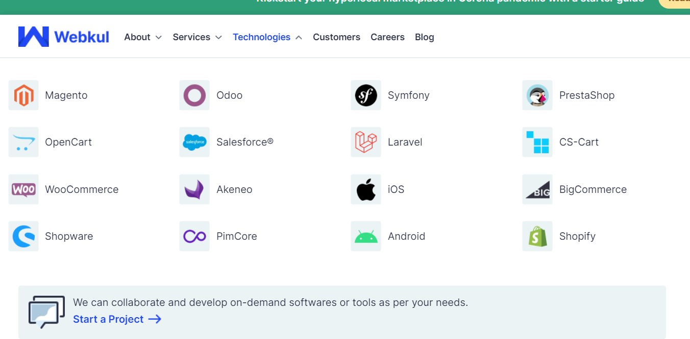This screenshot has height=339, width=690.
Task: Click the BigCommerce BIG icon
Action: click(537, 189)
